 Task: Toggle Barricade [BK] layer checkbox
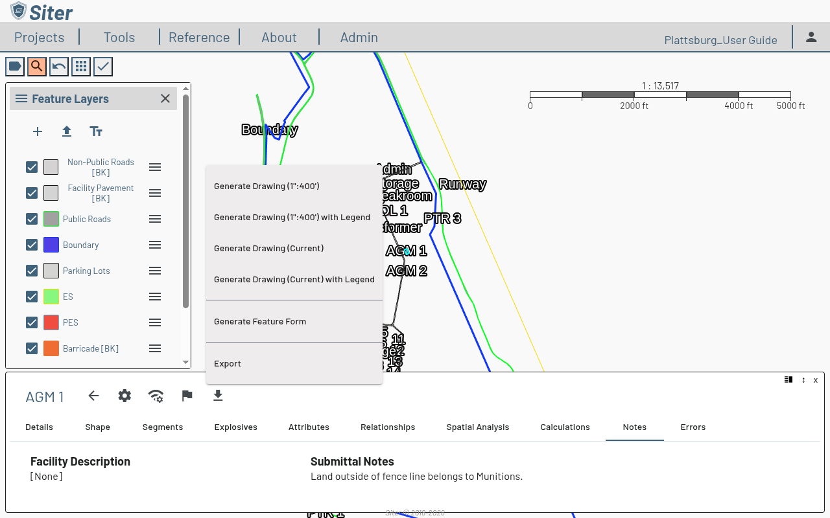coord(32,348)
